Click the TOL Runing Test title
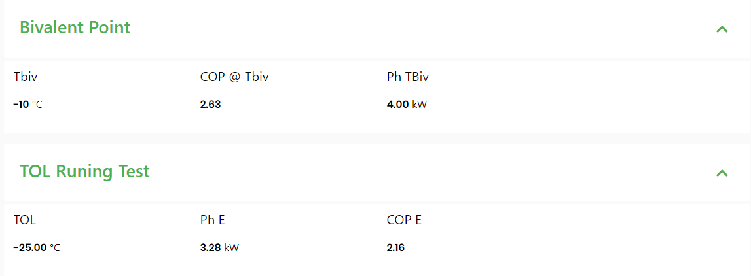The height and width of the screenshot is (276, 751). click(x=84, y=171)
